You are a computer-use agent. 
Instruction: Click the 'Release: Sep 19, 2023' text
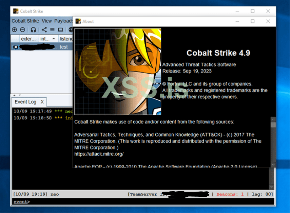point(187,71)
